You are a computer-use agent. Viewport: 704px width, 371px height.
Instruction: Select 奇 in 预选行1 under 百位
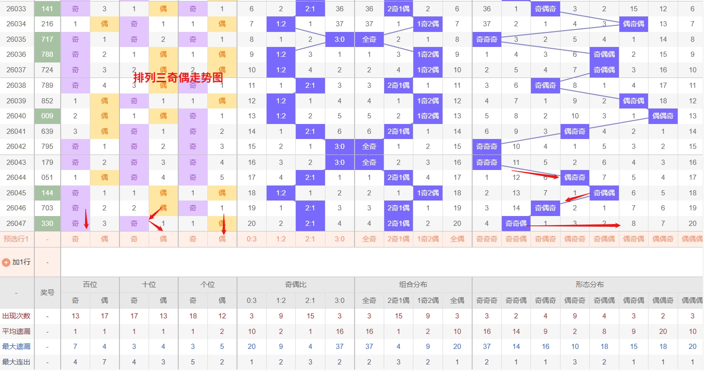(75, 239)
